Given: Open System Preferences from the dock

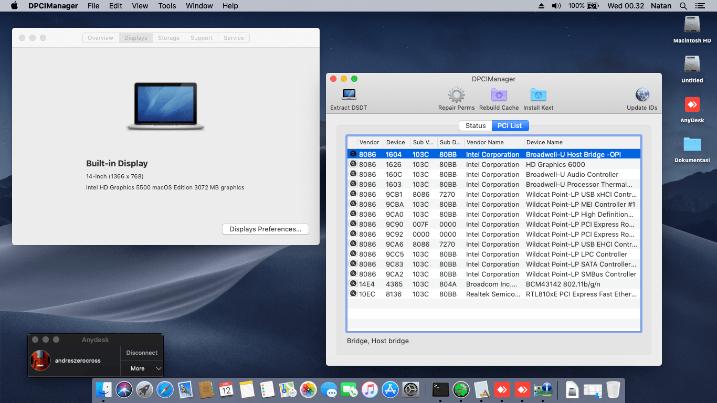Looking at the screenshot, I should 410,389.
